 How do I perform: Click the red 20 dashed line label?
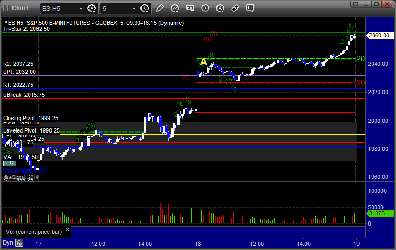[361, 83]
